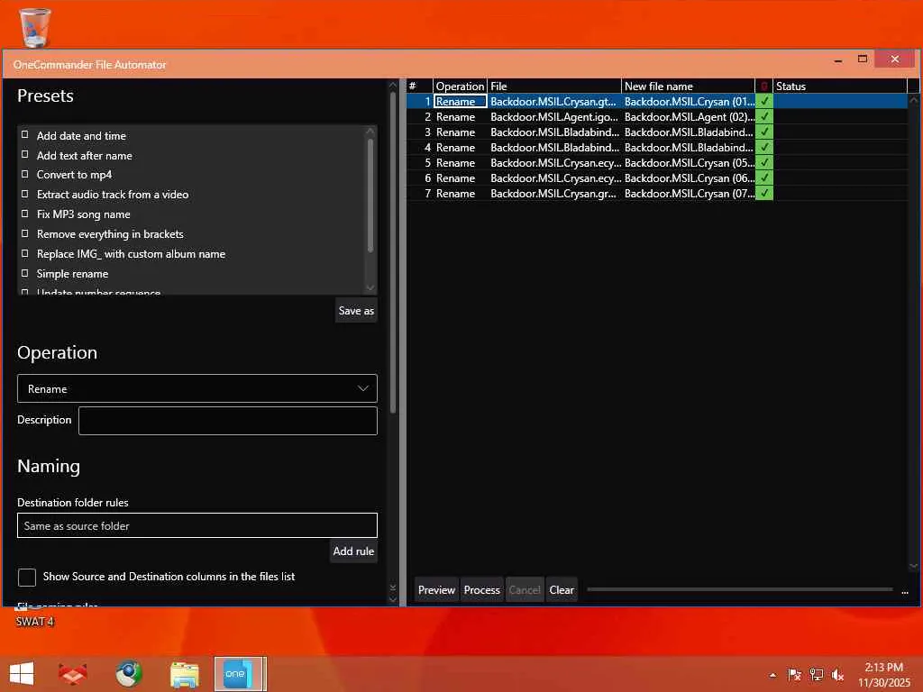Select the 'Fix MP3 song name' preset
This screenshot has height=692, width=923.
(x=83, y=214)
